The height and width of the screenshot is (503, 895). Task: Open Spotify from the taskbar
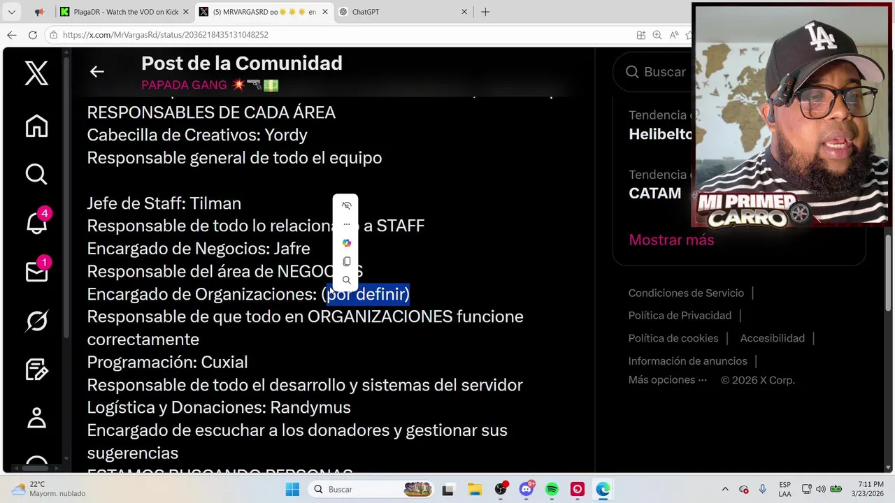[552, 489]
